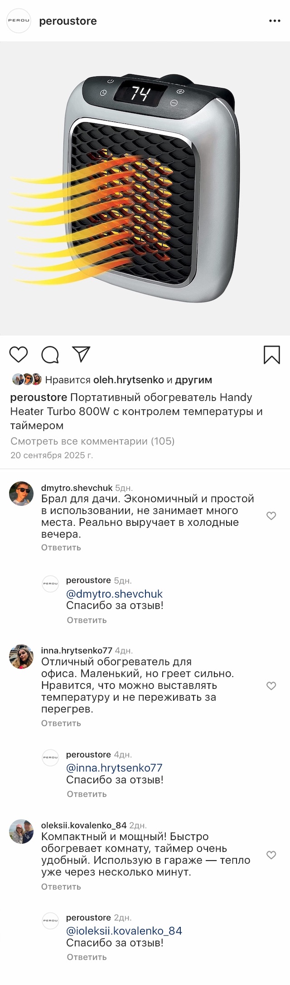Like inna.hrytsenko77's comment
Viewport: 290px width, 985px height.
pyautogui.click(x=271, y=686)
